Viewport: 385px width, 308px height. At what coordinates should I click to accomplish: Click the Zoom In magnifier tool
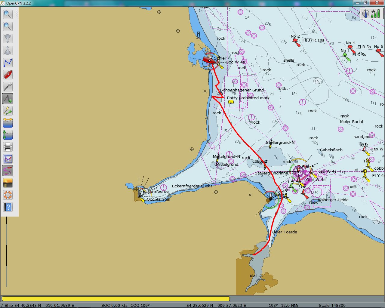pos(8,14)
